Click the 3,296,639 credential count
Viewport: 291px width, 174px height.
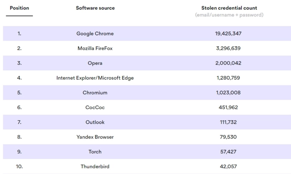point(228,48)
